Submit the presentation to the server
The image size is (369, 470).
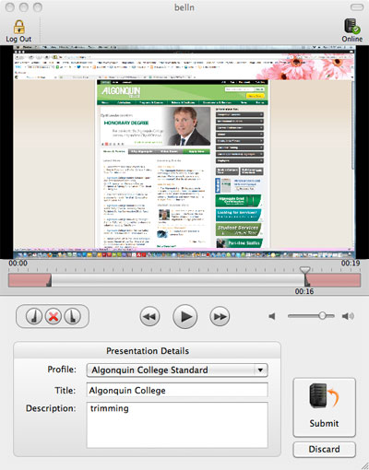325,407
